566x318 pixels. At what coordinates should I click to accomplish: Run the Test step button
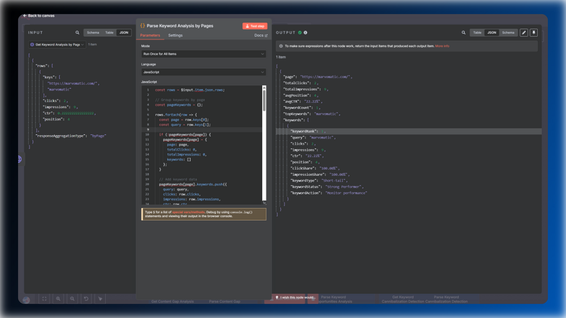click(x=255, y=26)
